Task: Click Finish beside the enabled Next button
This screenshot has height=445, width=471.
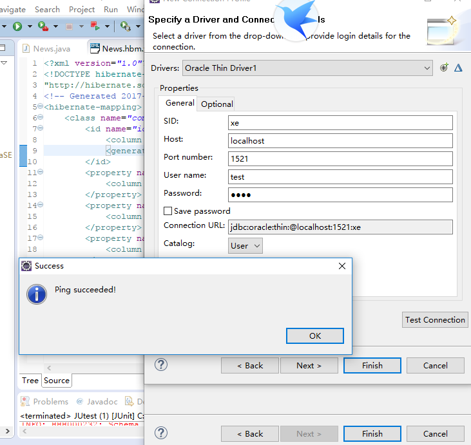Action: tap(372, 365)
